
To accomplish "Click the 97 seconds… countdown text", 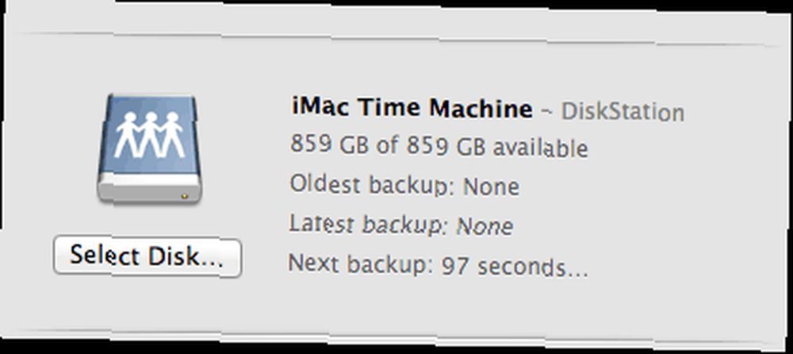I will coord(515,267).
